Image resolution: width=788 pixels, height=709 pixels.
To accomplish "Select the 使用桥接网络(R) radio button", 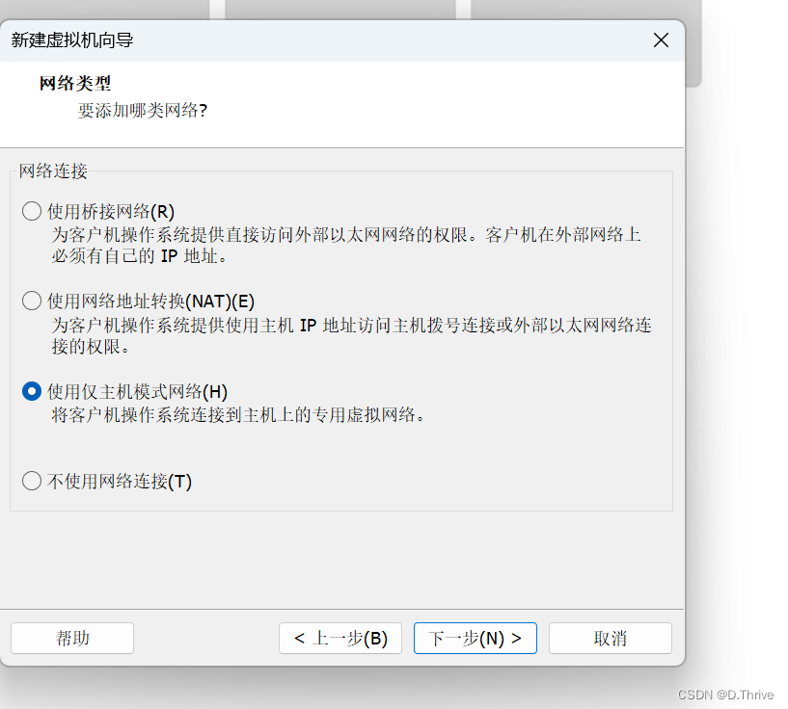I will (x=30, y=211).
